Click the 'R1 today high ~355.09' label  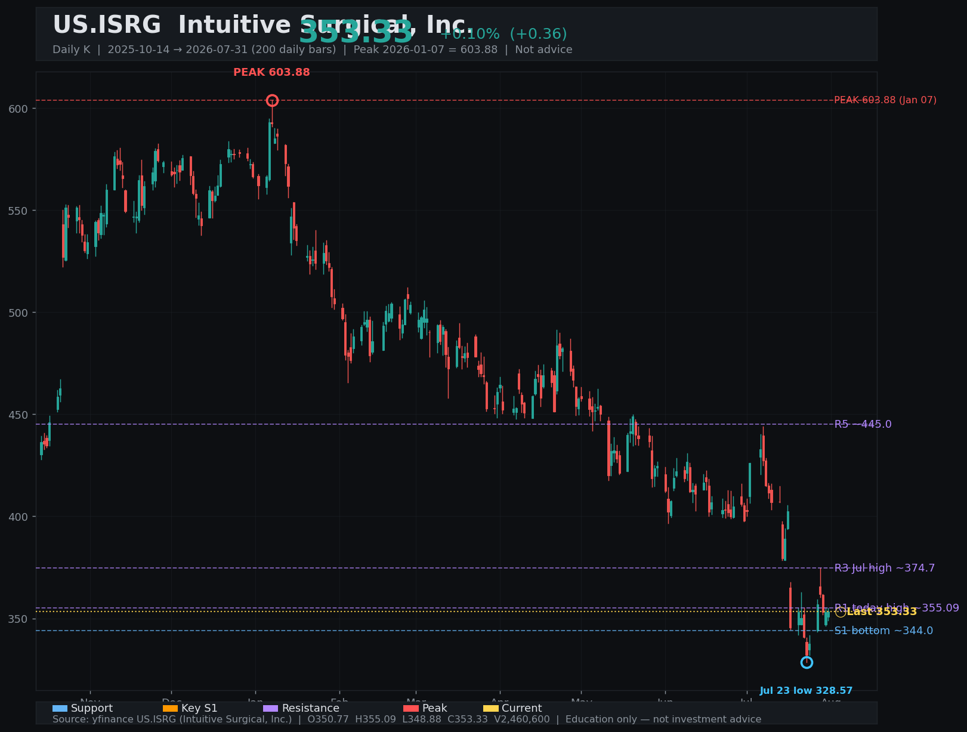tap(897, 608)
